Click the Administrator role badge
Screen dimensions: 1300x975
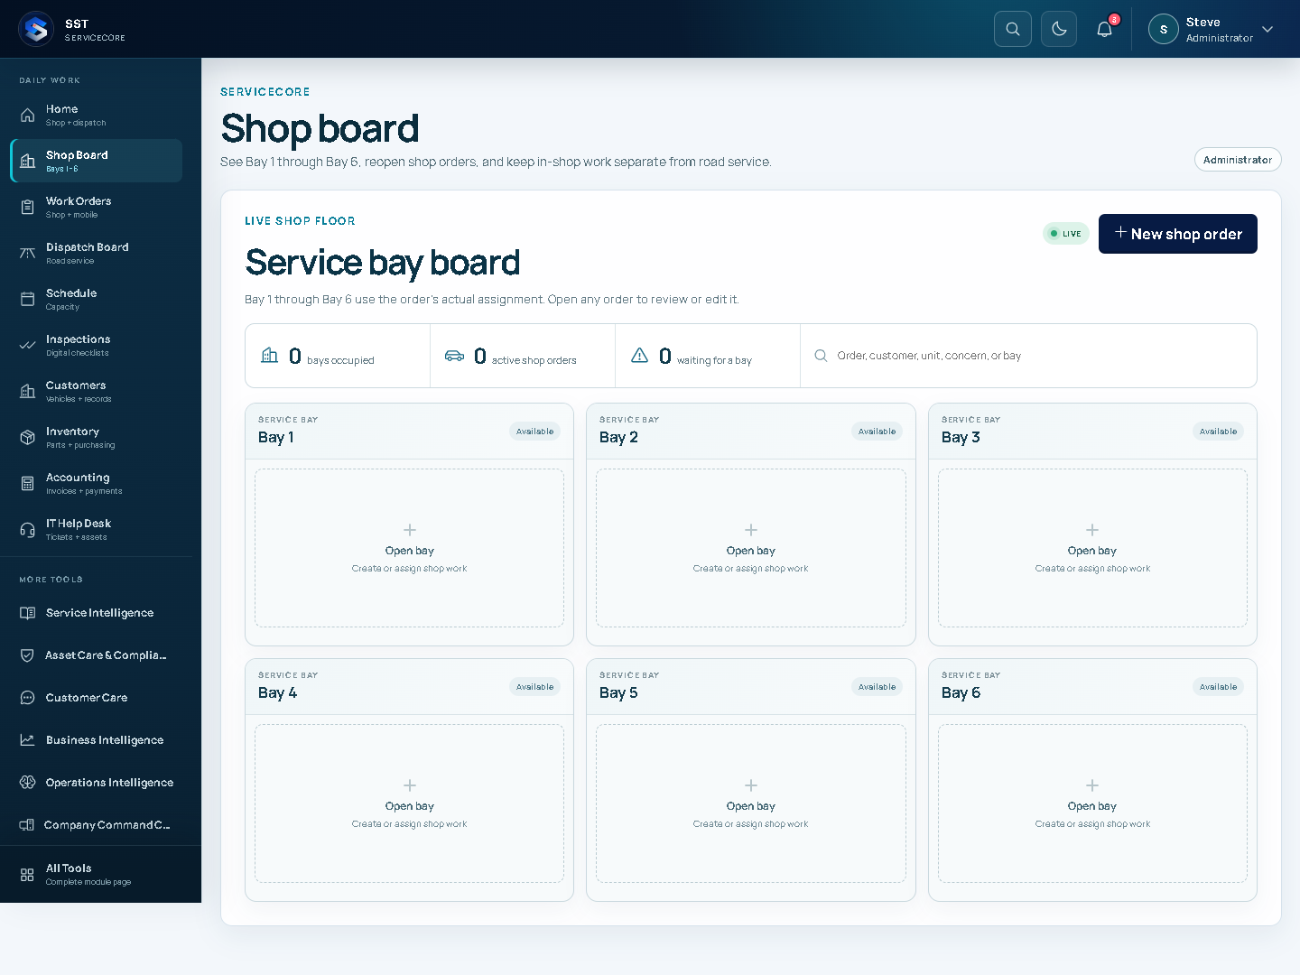(1238, 160)
